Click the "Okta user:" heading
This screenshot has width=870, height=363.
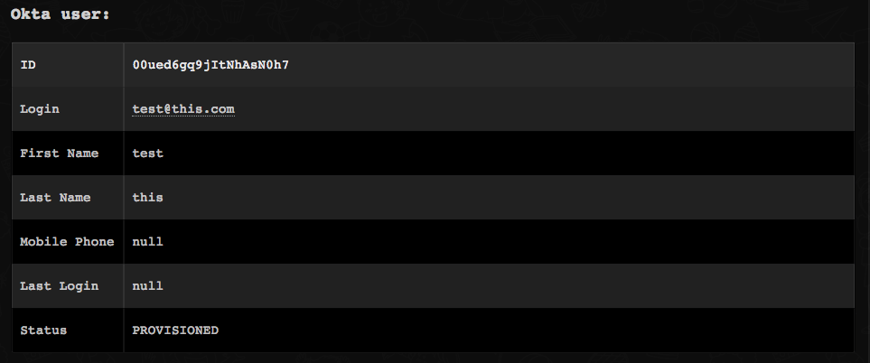click(x=61, y=15)
